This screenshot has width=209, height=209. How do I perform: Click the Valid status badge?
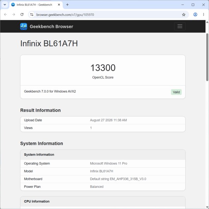[176, 92]
